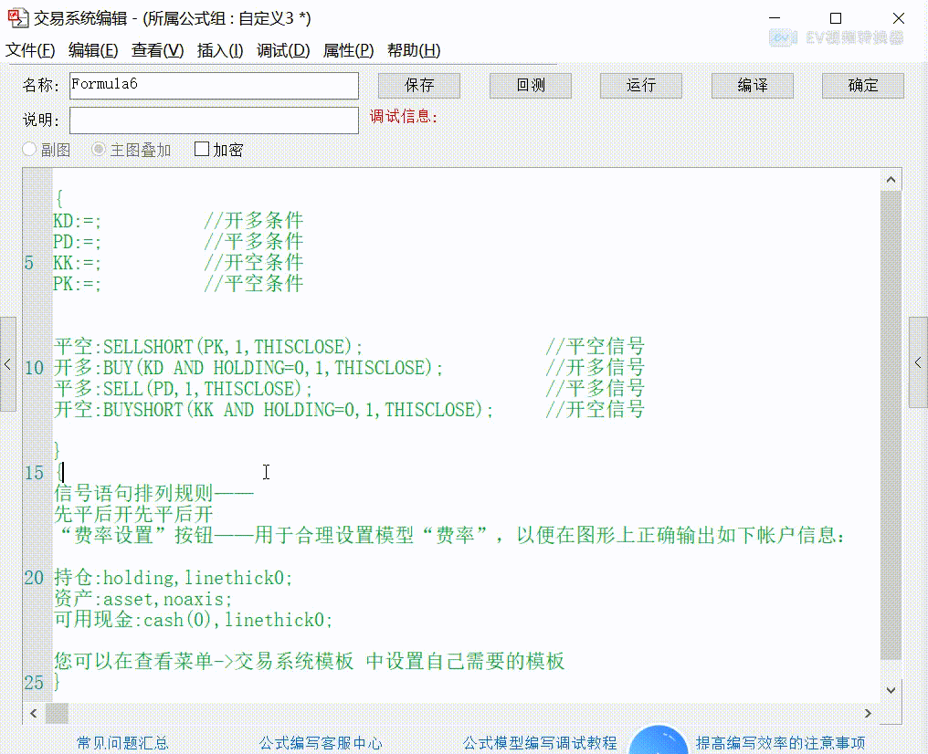Click the 资产:asset,noaxis line
Image resolution: width=928 pixels, height=754 pixels.
142,599
